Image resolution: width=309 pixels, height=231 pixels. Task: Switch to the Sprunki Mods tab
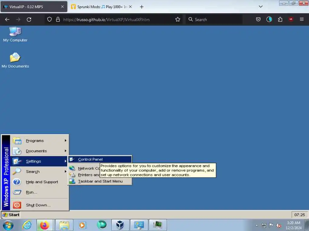coord(101,7)
